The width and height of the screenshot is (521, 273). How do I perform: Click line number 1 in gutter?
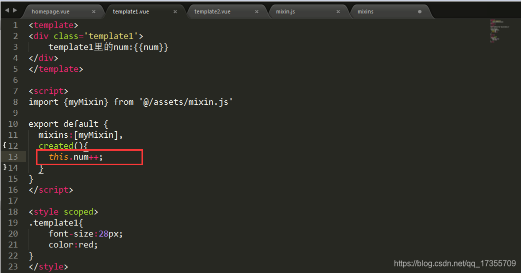point(15,25)
